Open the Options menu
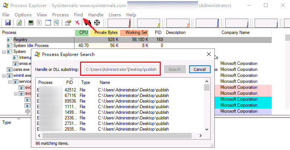This screenshot has width=290, height=150. click(23, 15)
